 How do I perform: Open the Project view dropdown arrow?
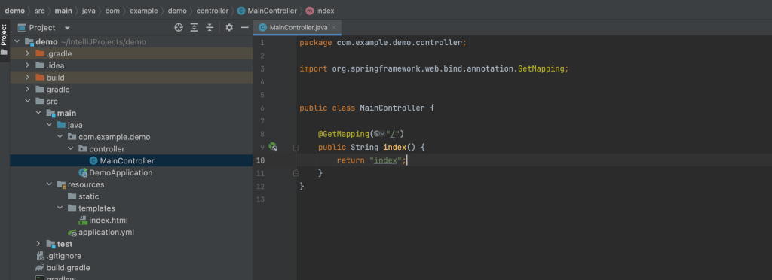pyautogui.click(x=67, y=28)
